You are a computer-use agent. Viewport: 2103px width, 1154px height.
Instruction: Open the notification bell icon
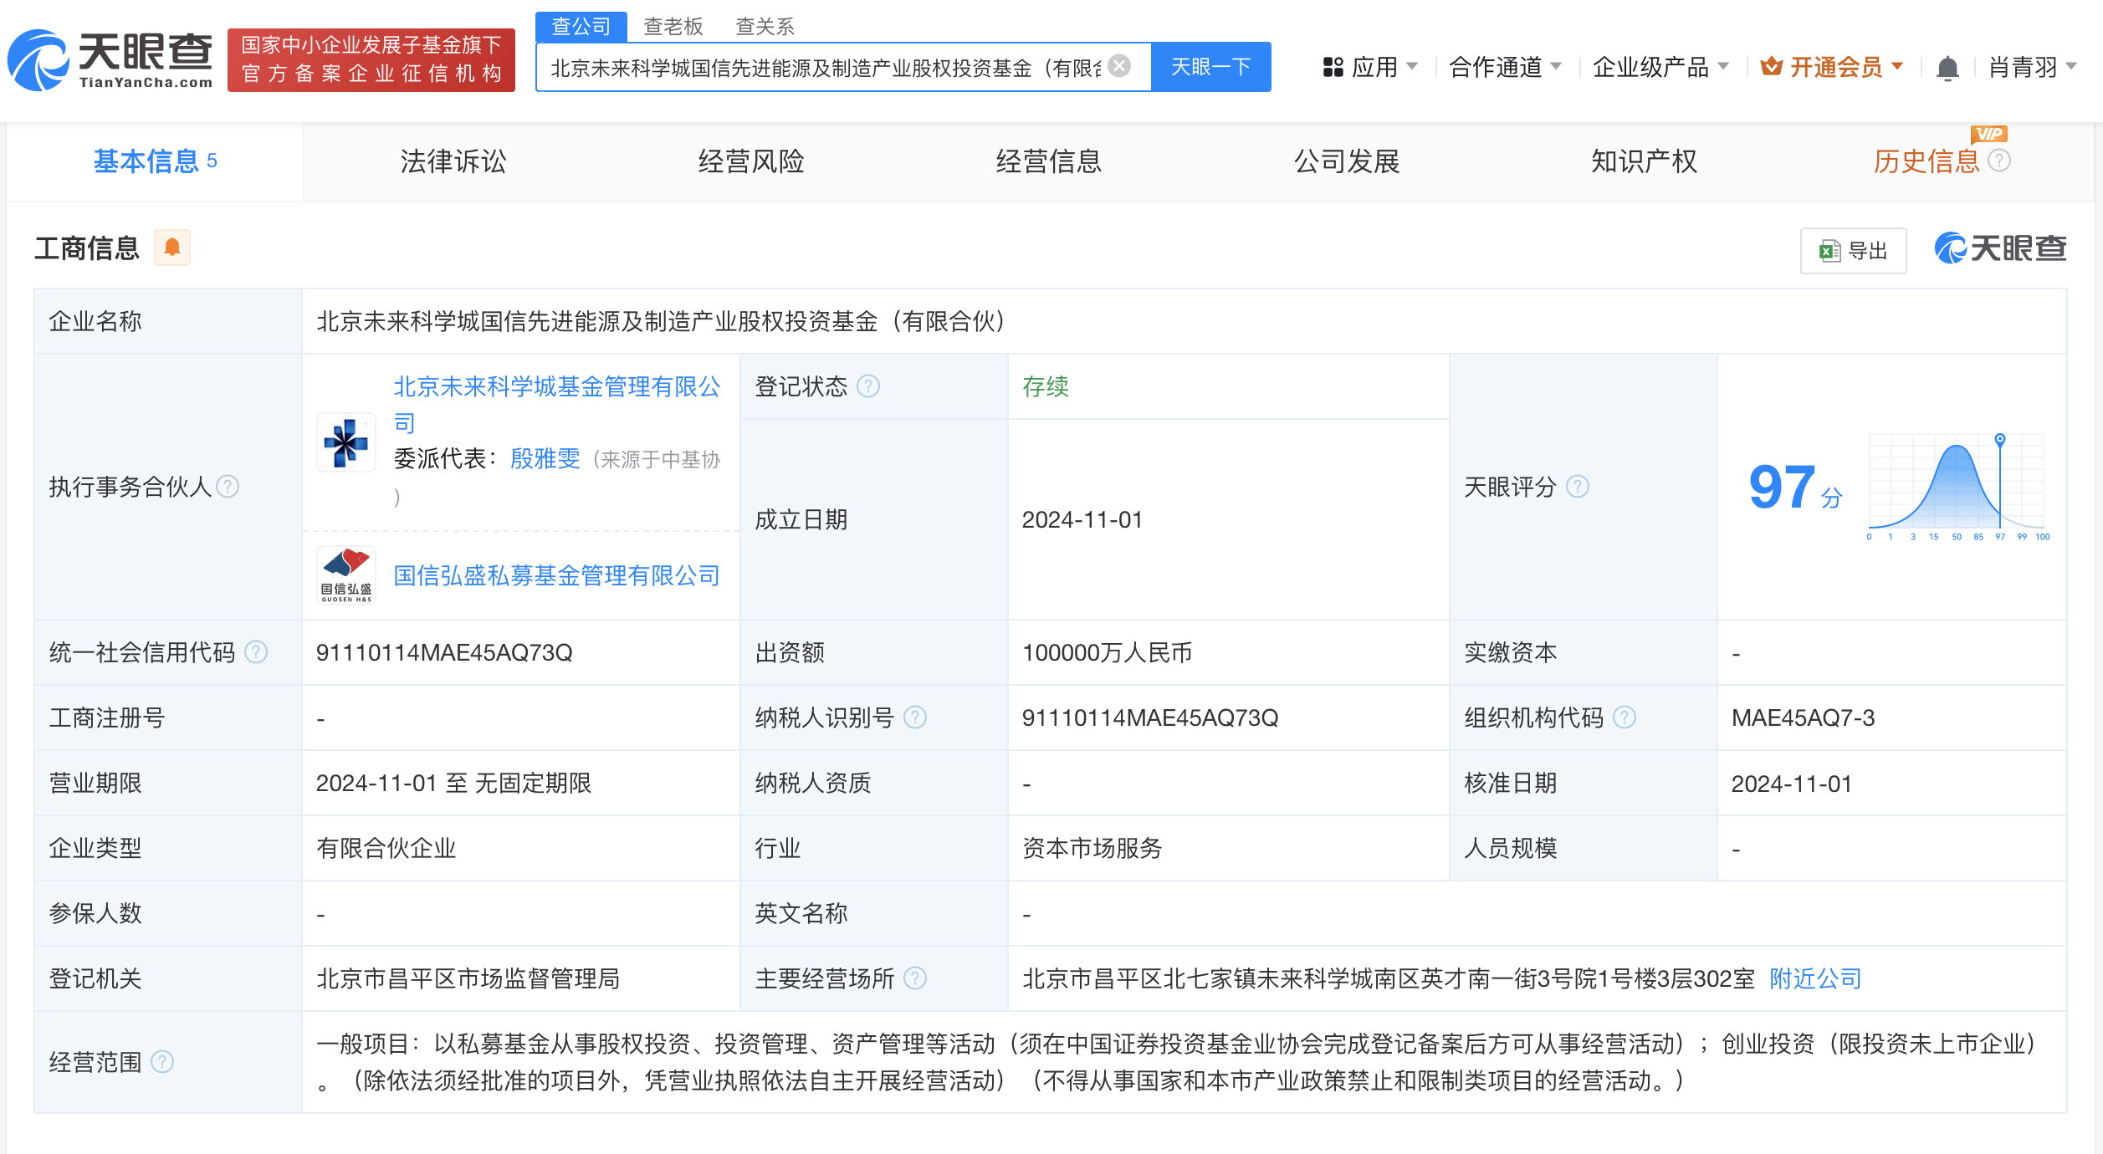1947,67
